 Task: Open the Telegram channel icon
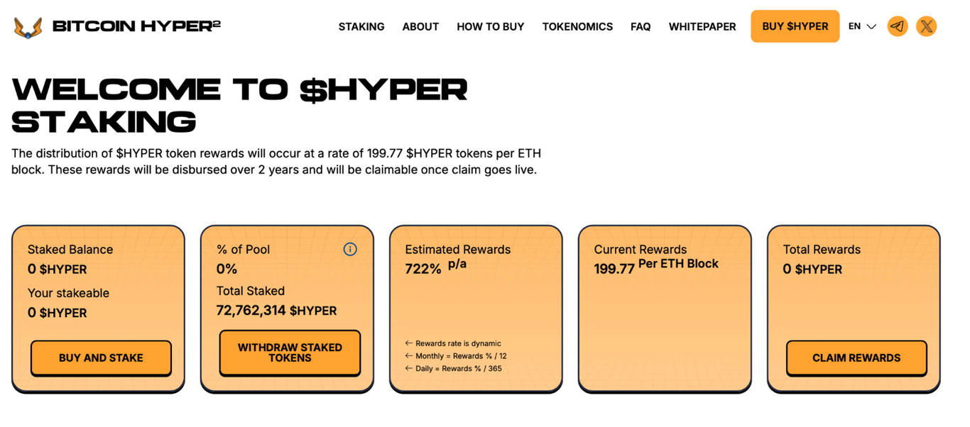pyautogui.click(x=898, y=26)
